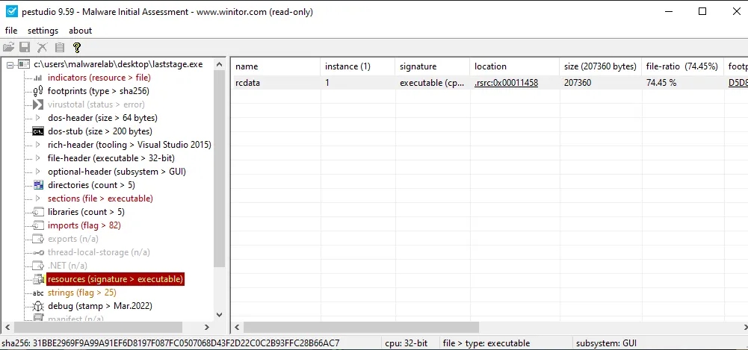Screen dimensions: 748x350
Task: Open the .rsrc:0x00011458 location link
Action: click(x=506, y=83)
